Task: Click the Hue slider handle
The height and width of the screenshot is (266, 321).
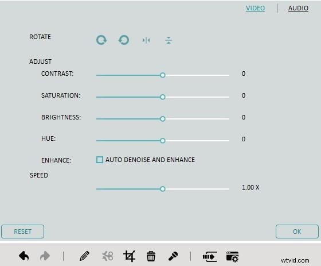Action: tap(163, 141)
